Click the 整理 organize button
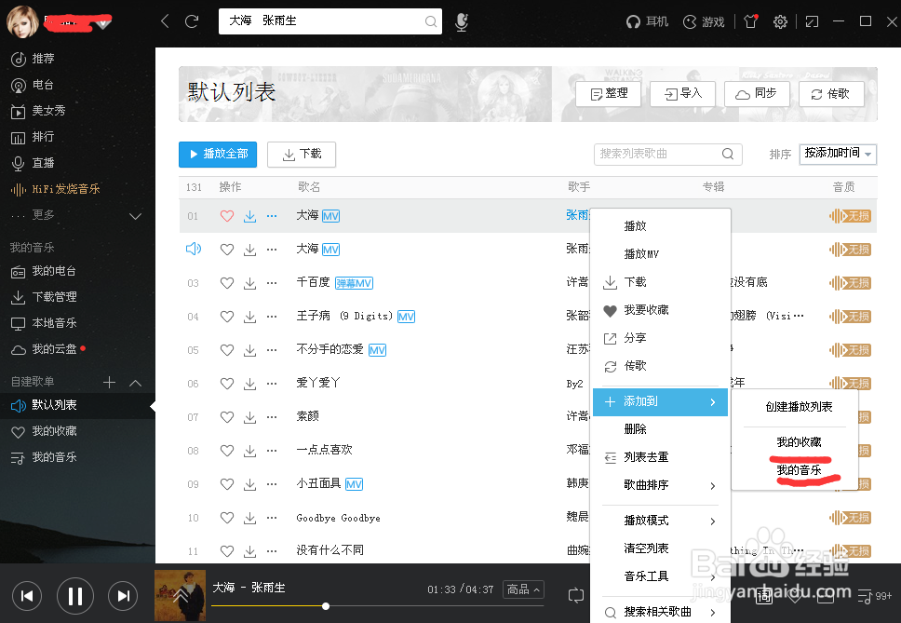901x623 pixels. 609,94
